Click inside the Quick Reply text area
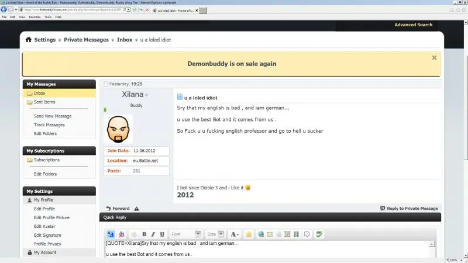 (x=267, y=249)
